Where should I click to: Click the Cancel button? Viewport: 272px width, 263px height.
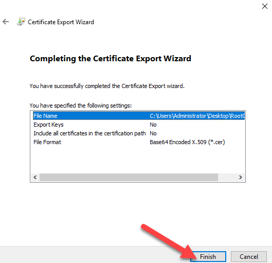[x=249, y=257]
